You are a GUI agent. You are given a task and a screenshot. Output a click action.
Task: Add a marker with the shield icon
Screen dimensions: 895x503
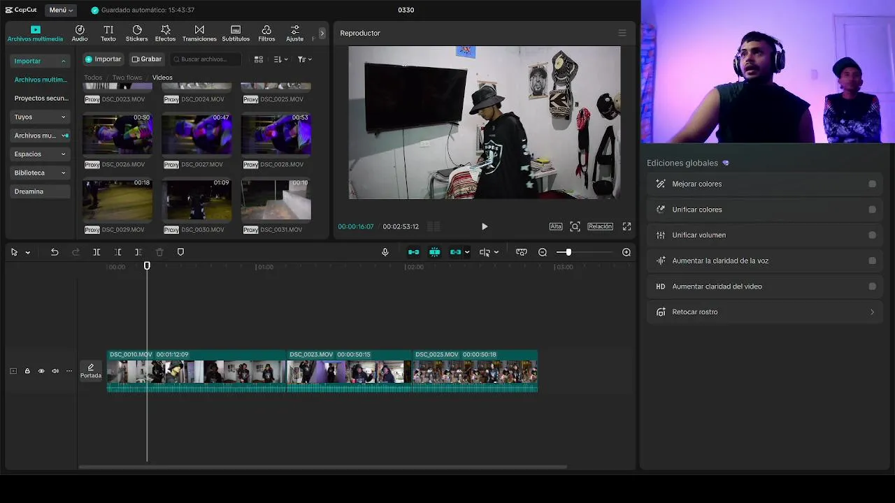point(180,252)
